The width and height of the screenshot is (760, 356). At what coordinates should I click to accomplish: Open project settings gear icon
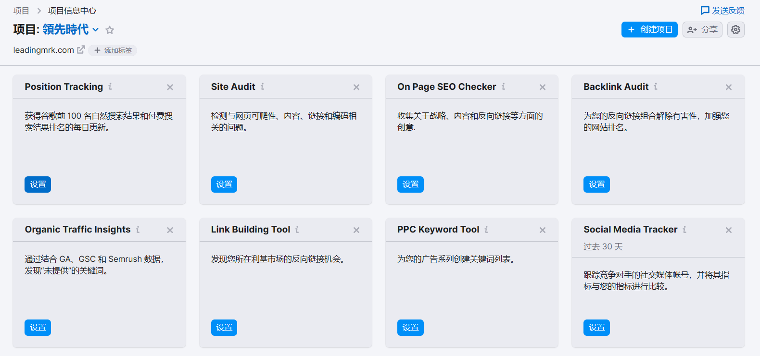pos(735,30)
